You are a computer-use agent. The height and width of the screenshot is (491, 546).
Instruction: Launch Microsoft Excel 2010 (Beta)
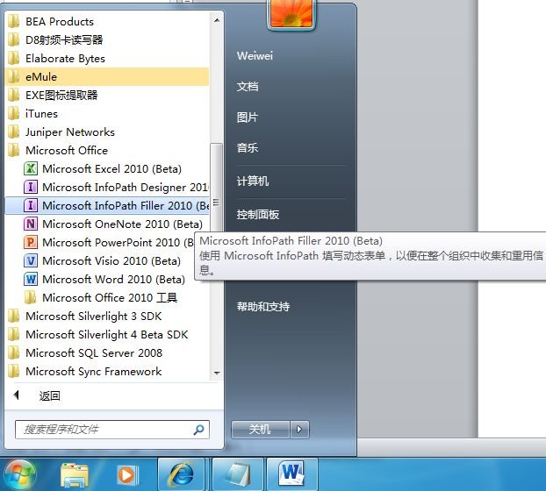click(107, 168)
